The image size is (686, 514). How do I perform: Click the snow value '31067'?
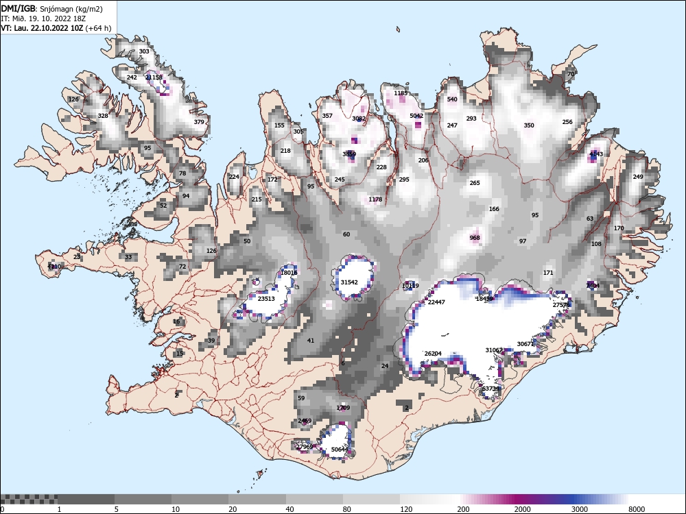[x=494, y=350]
